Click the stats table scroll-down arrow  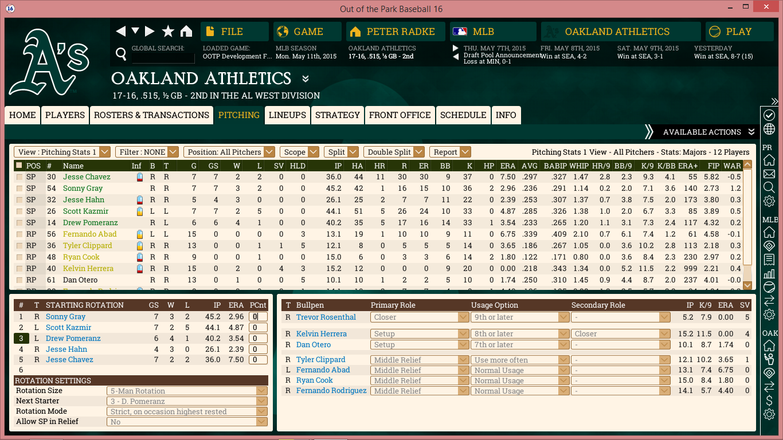pos(747,285)
